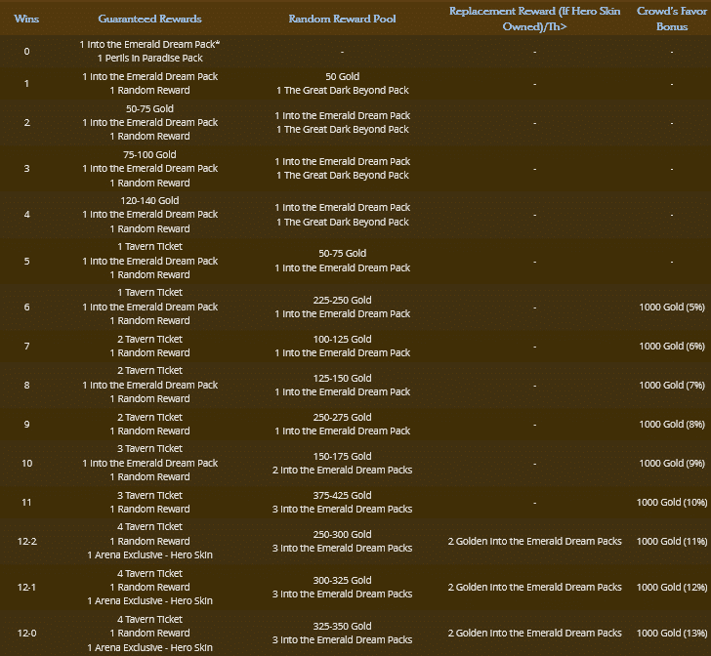
Task: Select the 12-2 wins row label
Action: click(26, 542)
